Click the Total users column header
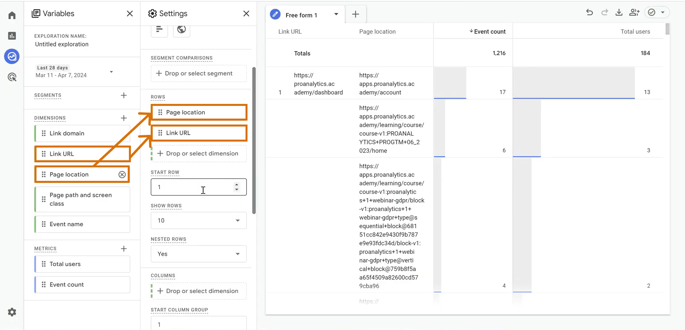 pos(635,32)
